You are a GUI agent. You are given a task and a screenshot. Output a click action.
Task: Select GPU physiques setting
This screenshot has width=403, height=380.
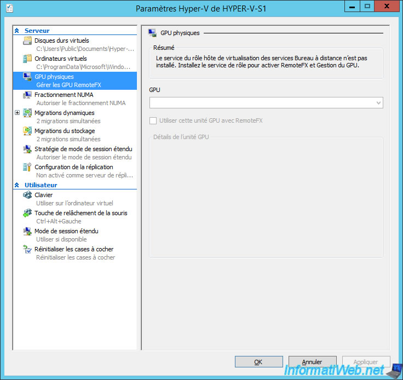75,80
